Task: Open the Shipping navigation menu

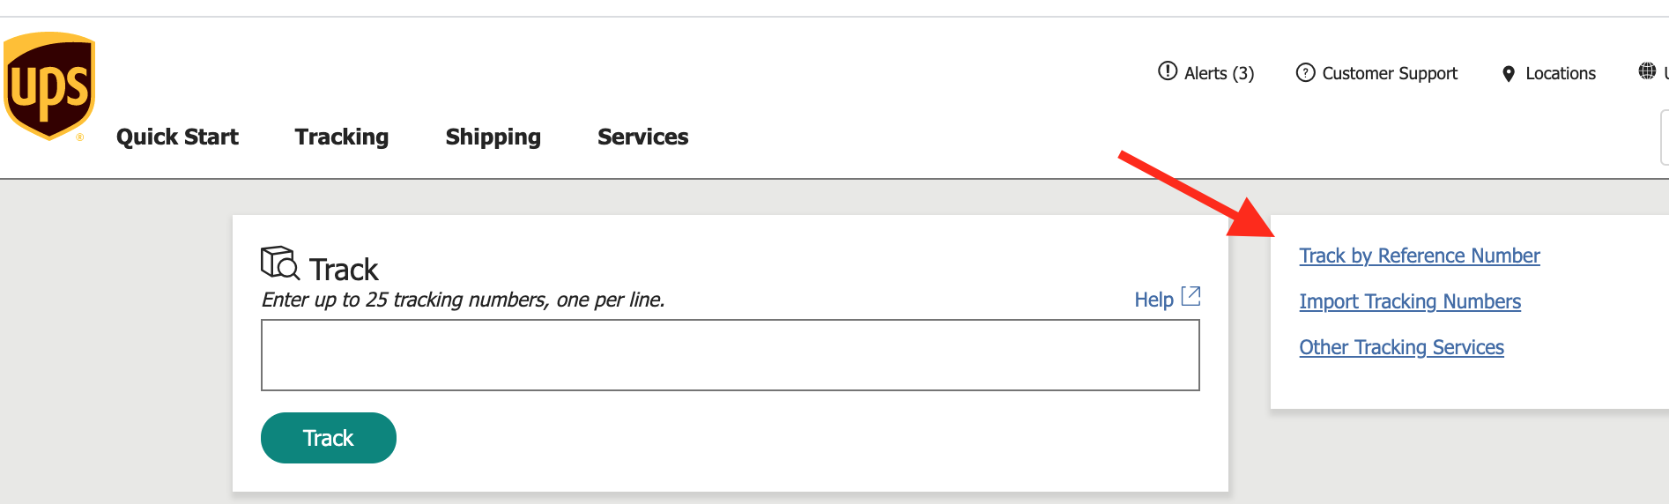Action: pyautogui.click(x=493, y=137)
